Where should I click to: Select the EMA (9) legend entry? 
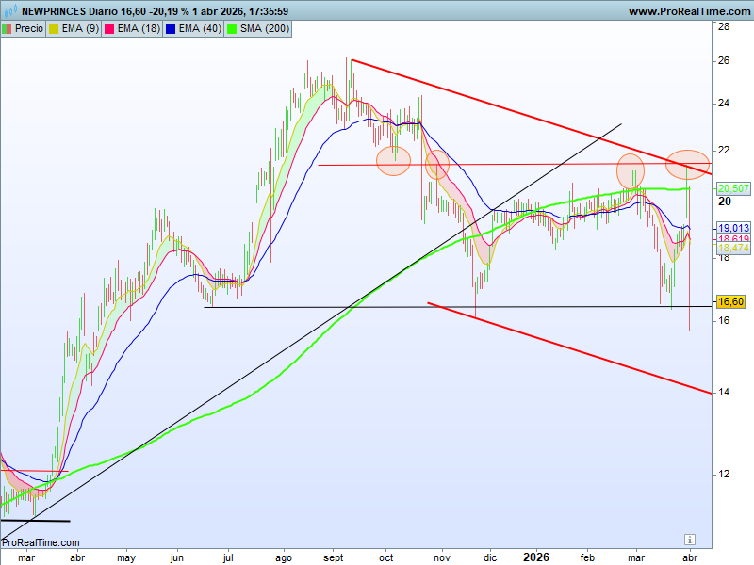pos(74,29)
